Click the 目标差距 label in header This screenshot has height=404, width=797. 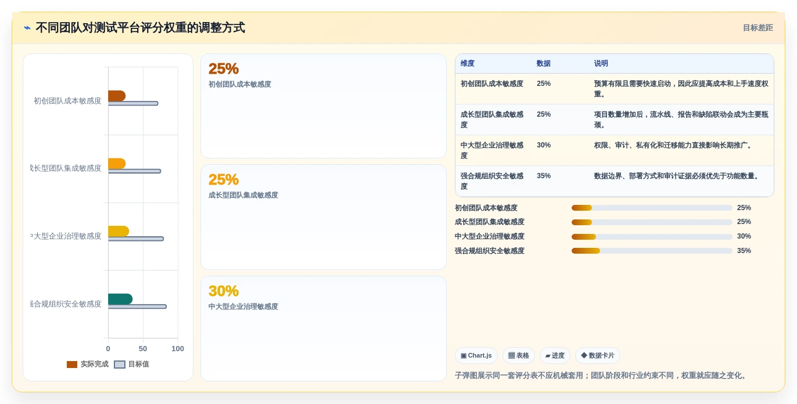coord(757,28)
